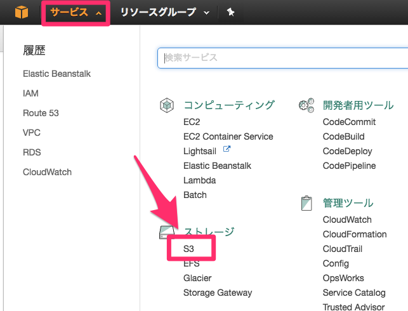Click Lightsail external link icon

pyautogui.click(x=227, y=149)
